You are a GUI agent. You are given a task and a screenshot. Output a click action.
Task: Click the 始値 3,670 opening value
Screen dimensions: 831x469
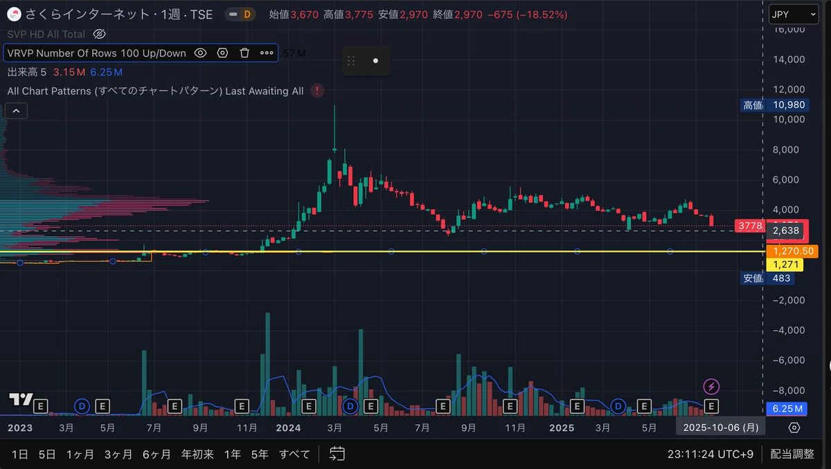click(x=294, y=14)
